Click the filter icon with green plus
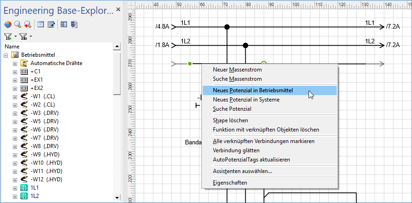The width and height of the screenshot is (412, 203). point(8,36)
